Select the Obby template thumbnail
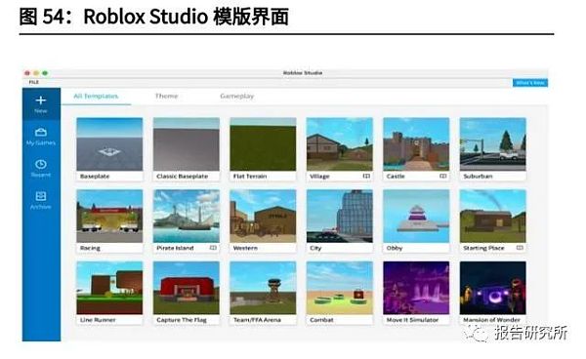 416,216
